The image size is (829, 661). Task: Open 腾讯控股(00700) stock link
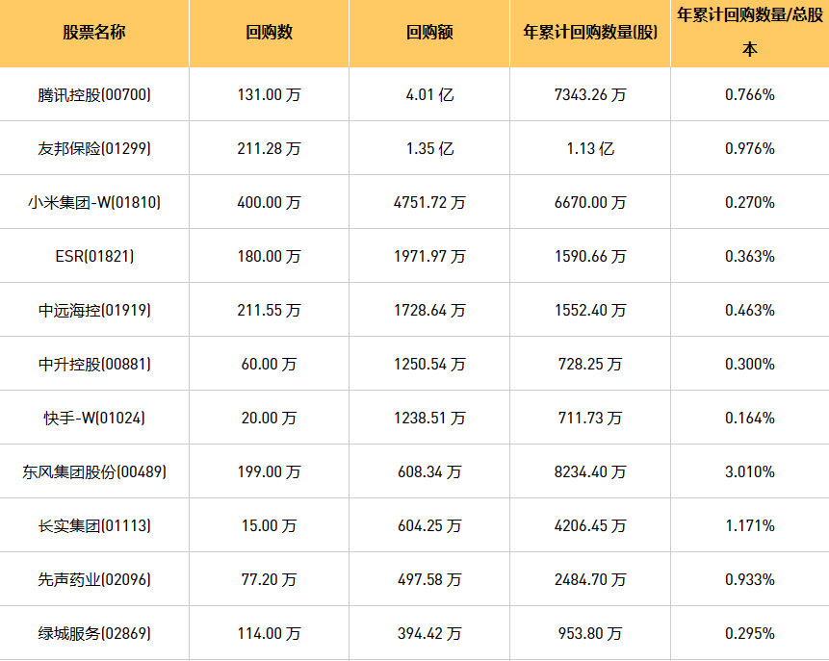point(94,94)
